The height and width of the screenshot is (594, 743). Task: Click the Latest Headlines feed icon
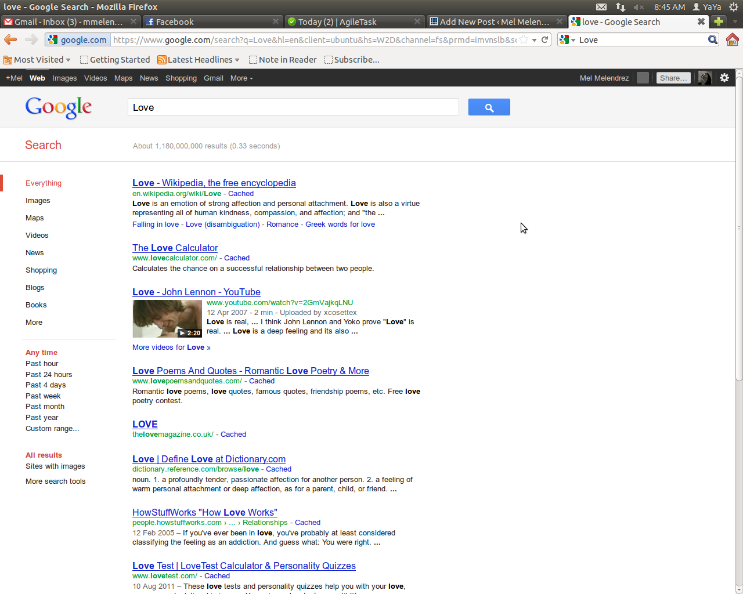pyautogui.click(x=162, y=60)
